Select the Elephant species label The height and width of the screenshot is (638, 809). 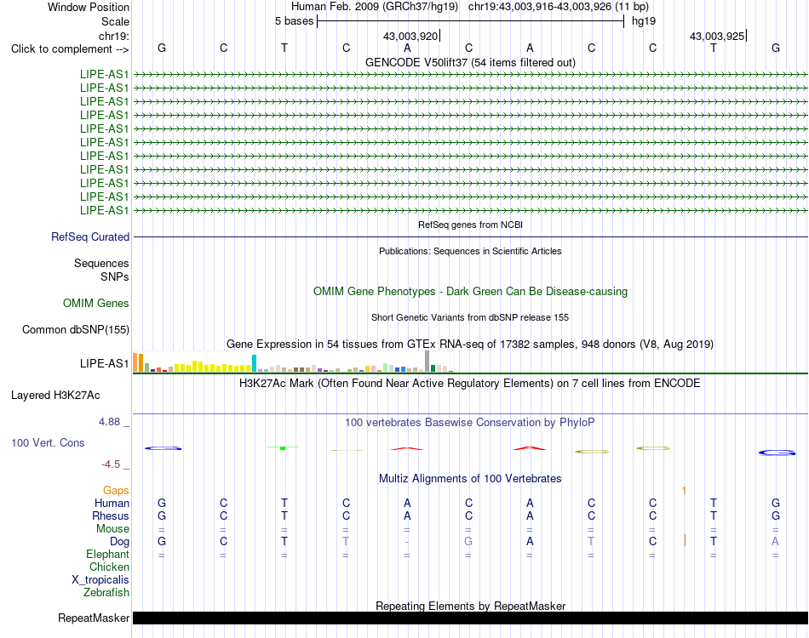coord(107,555)
